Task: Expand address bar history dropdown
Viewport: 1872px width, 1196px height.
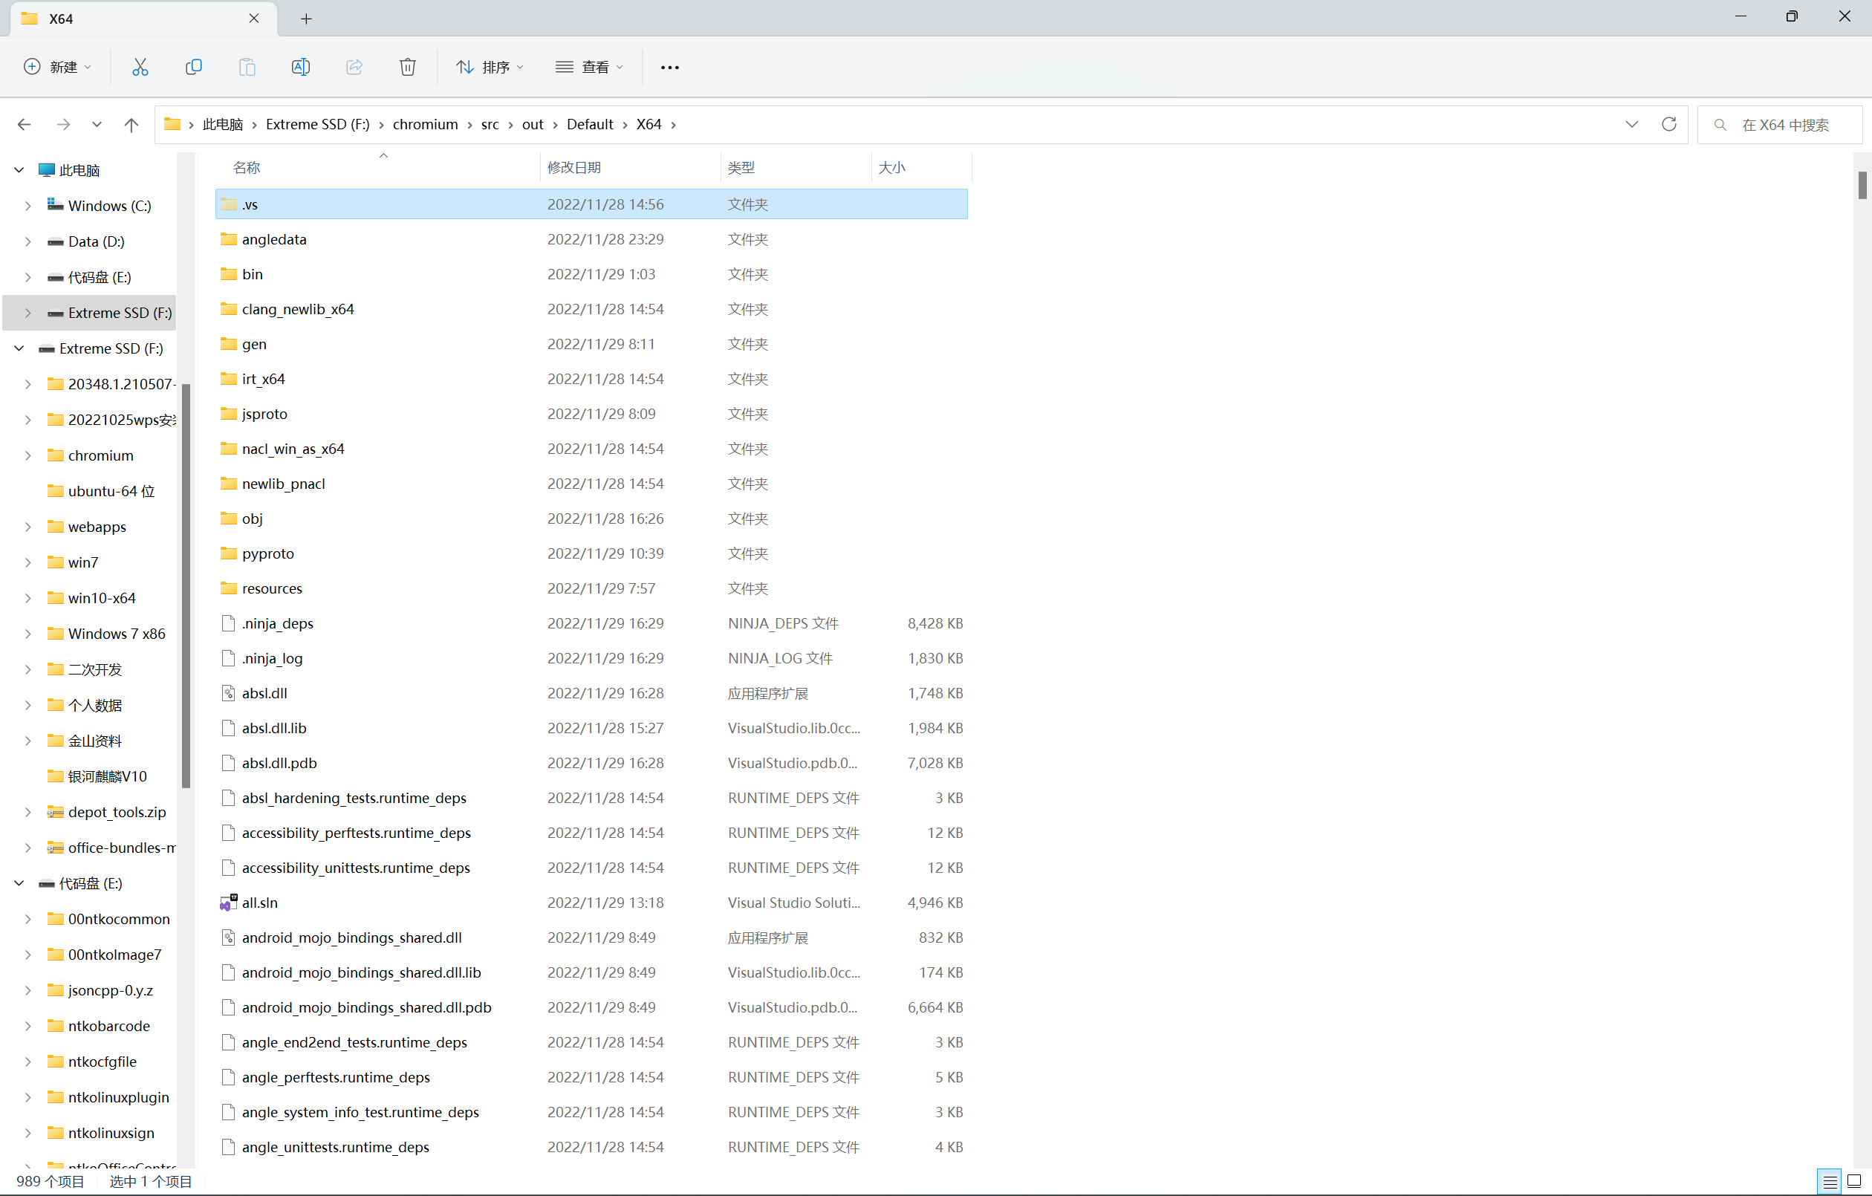Action: tap(1632, 124)
